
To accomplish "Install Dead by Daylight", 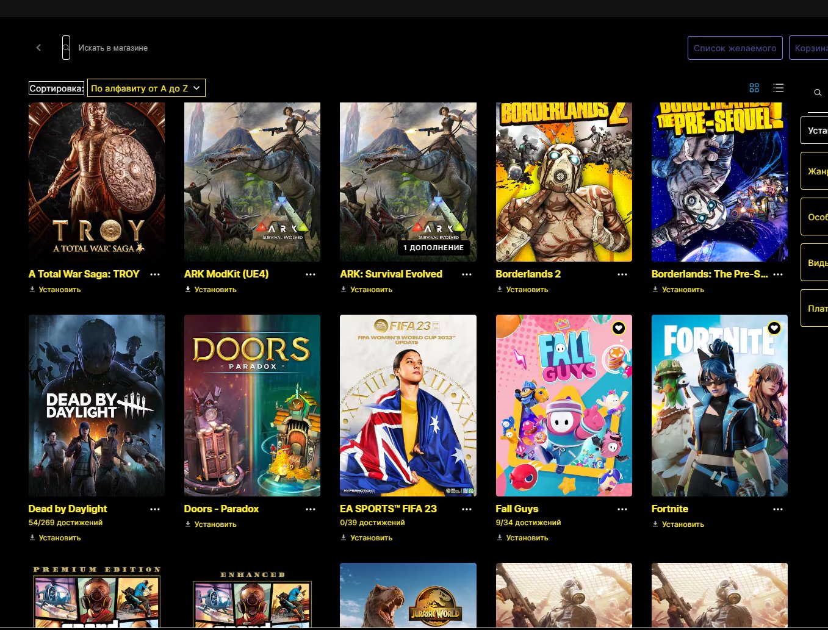I will point(55,538).
